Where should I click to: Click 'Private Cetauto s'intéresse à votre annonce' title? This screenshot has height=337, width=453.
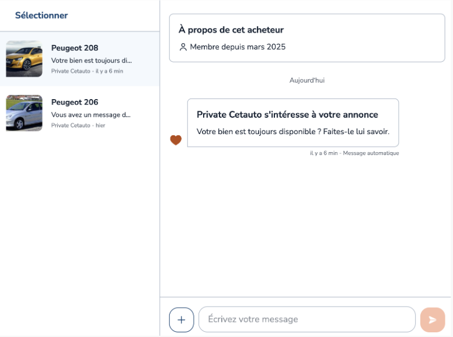click(287, 114)
